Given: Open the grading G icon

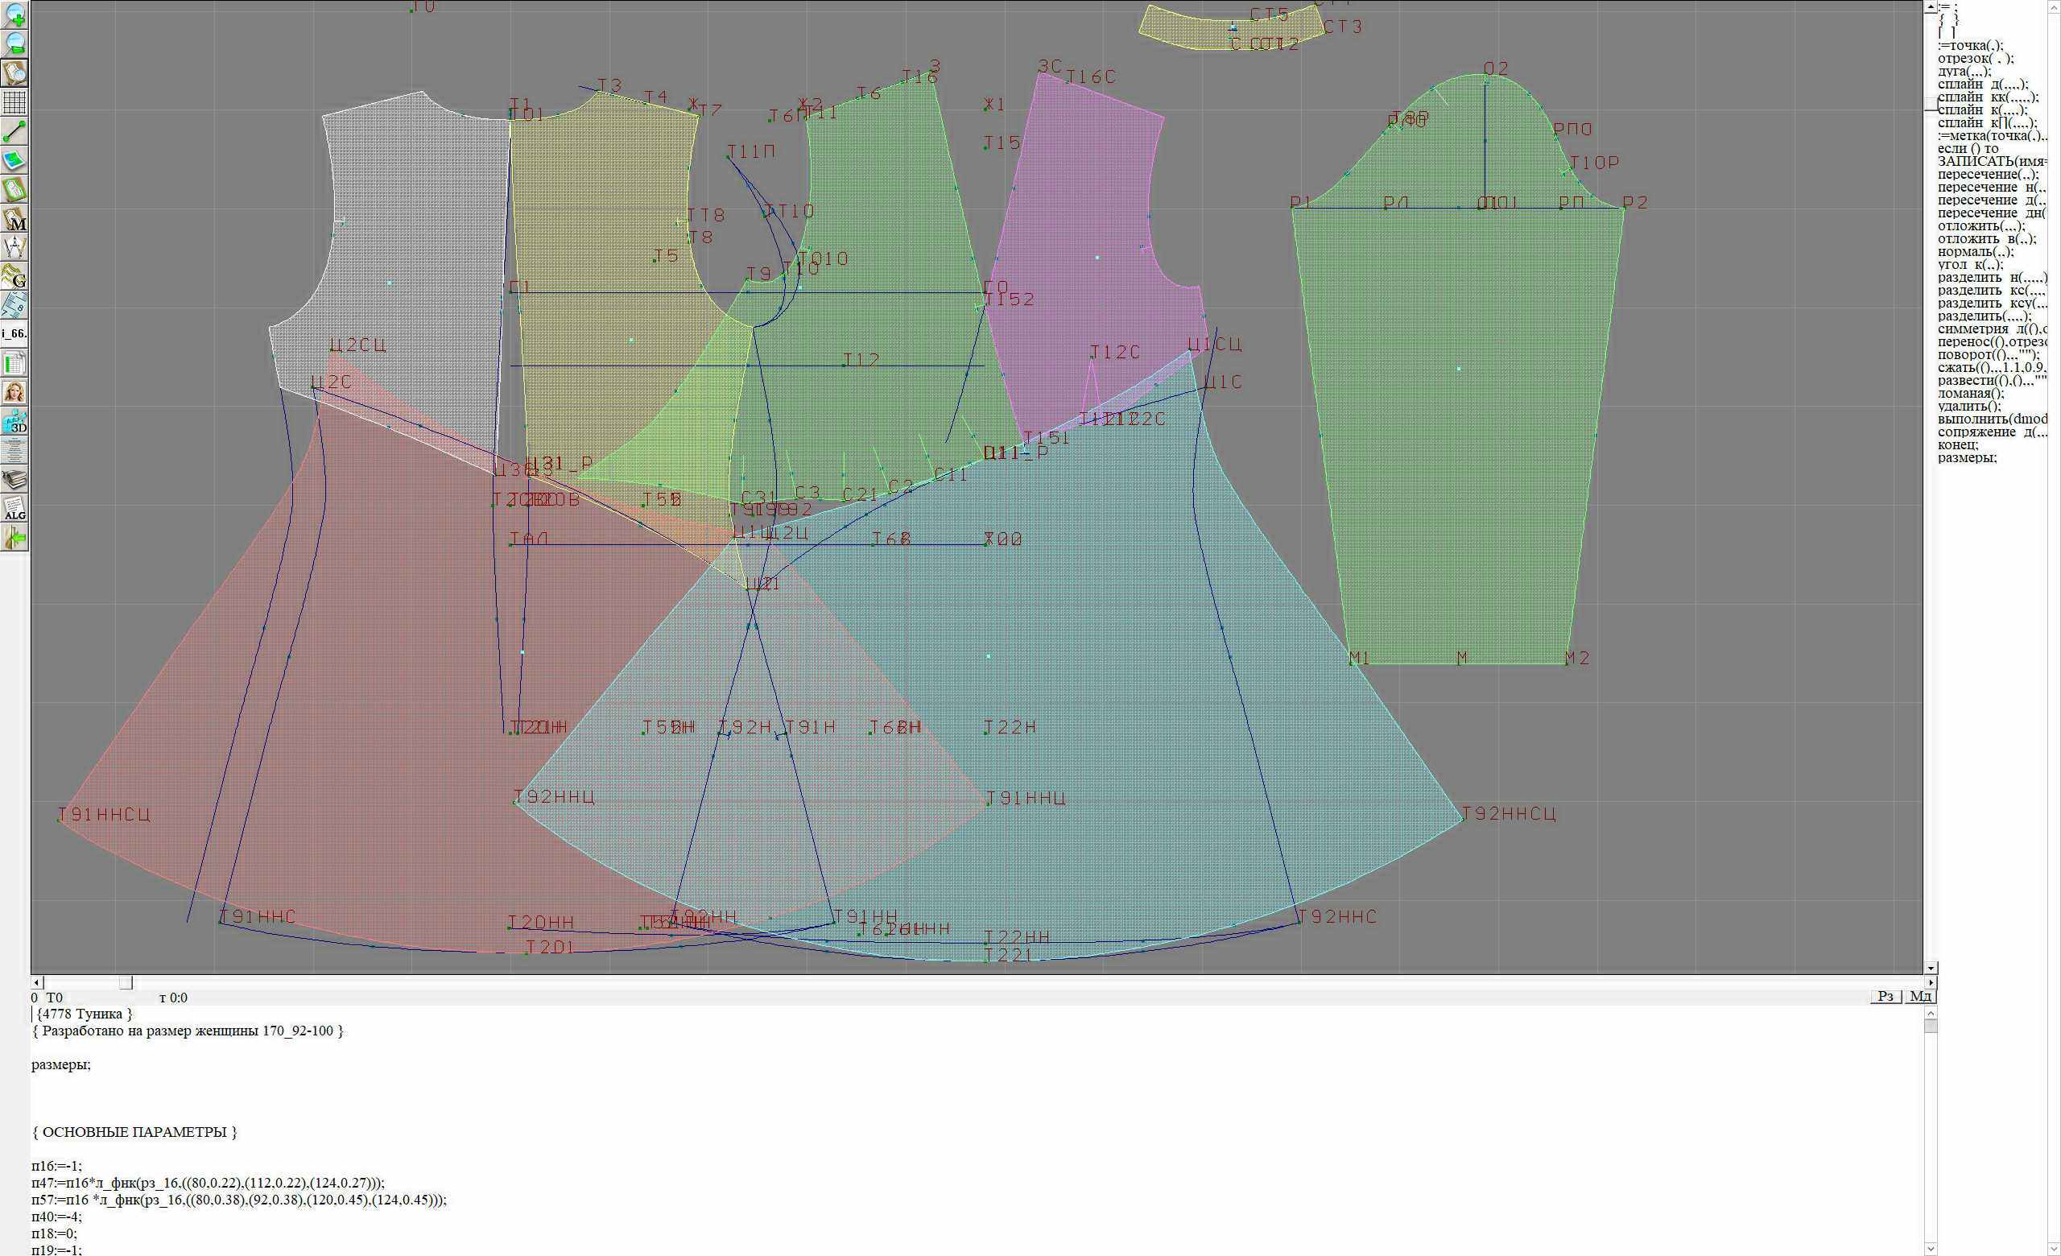Looking at the screenshot, I should point(14,277).
